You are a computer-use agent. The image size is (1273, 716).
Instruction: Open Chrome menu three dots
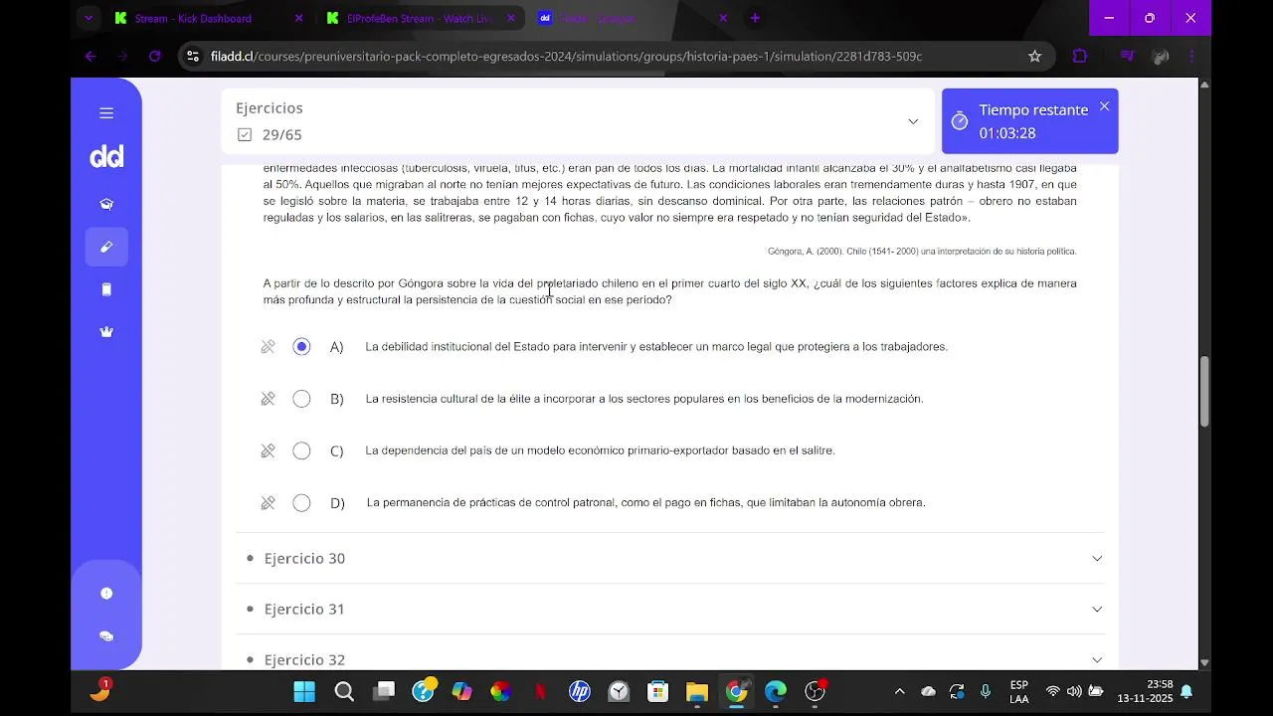(1191, 57)
